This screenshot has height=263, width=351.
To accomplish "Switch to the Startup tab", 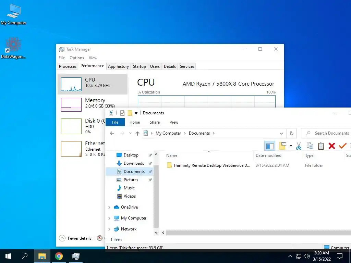I will [139, 66].
